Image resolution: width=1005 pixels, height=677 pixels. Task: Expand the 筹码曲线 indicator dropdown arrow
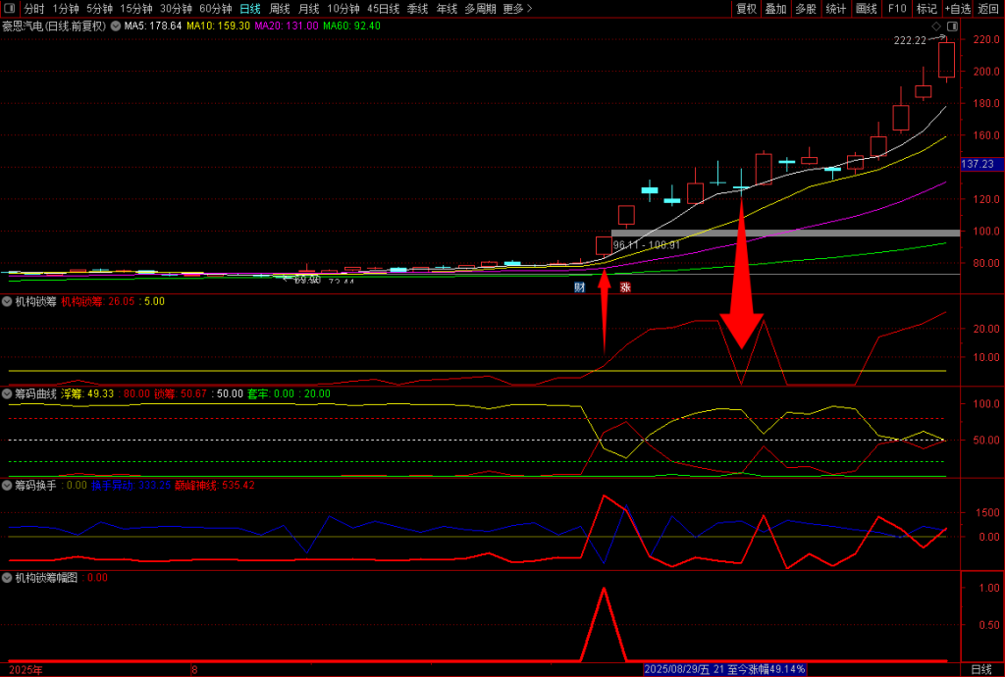tap(8, 393)
